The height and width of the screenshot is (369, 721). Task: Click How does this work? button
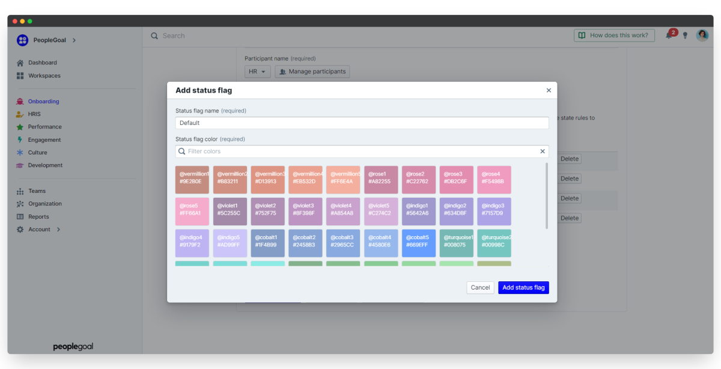coord(614,35)
